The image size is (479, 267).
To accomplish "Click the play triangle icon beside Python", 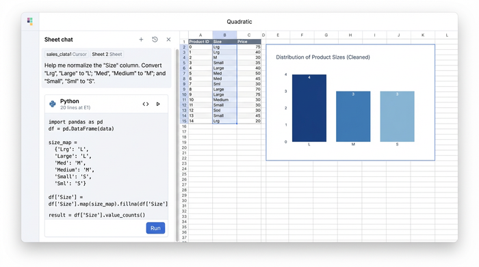I will (158, 104).
